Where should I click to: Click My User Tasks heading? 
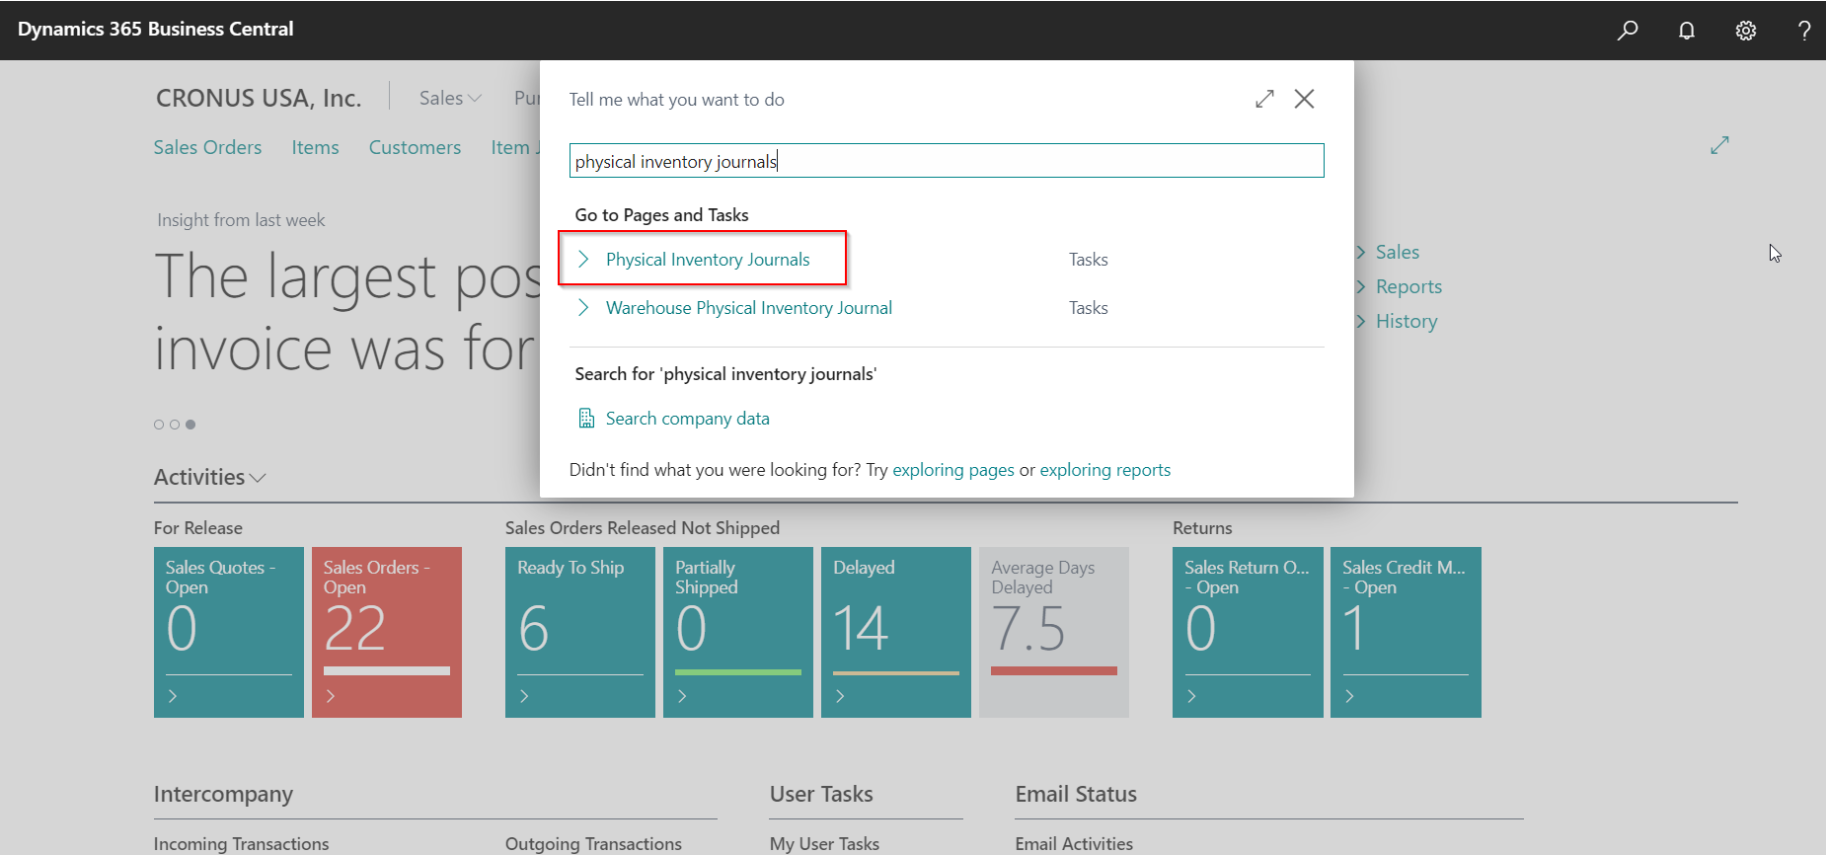[824, 844]
